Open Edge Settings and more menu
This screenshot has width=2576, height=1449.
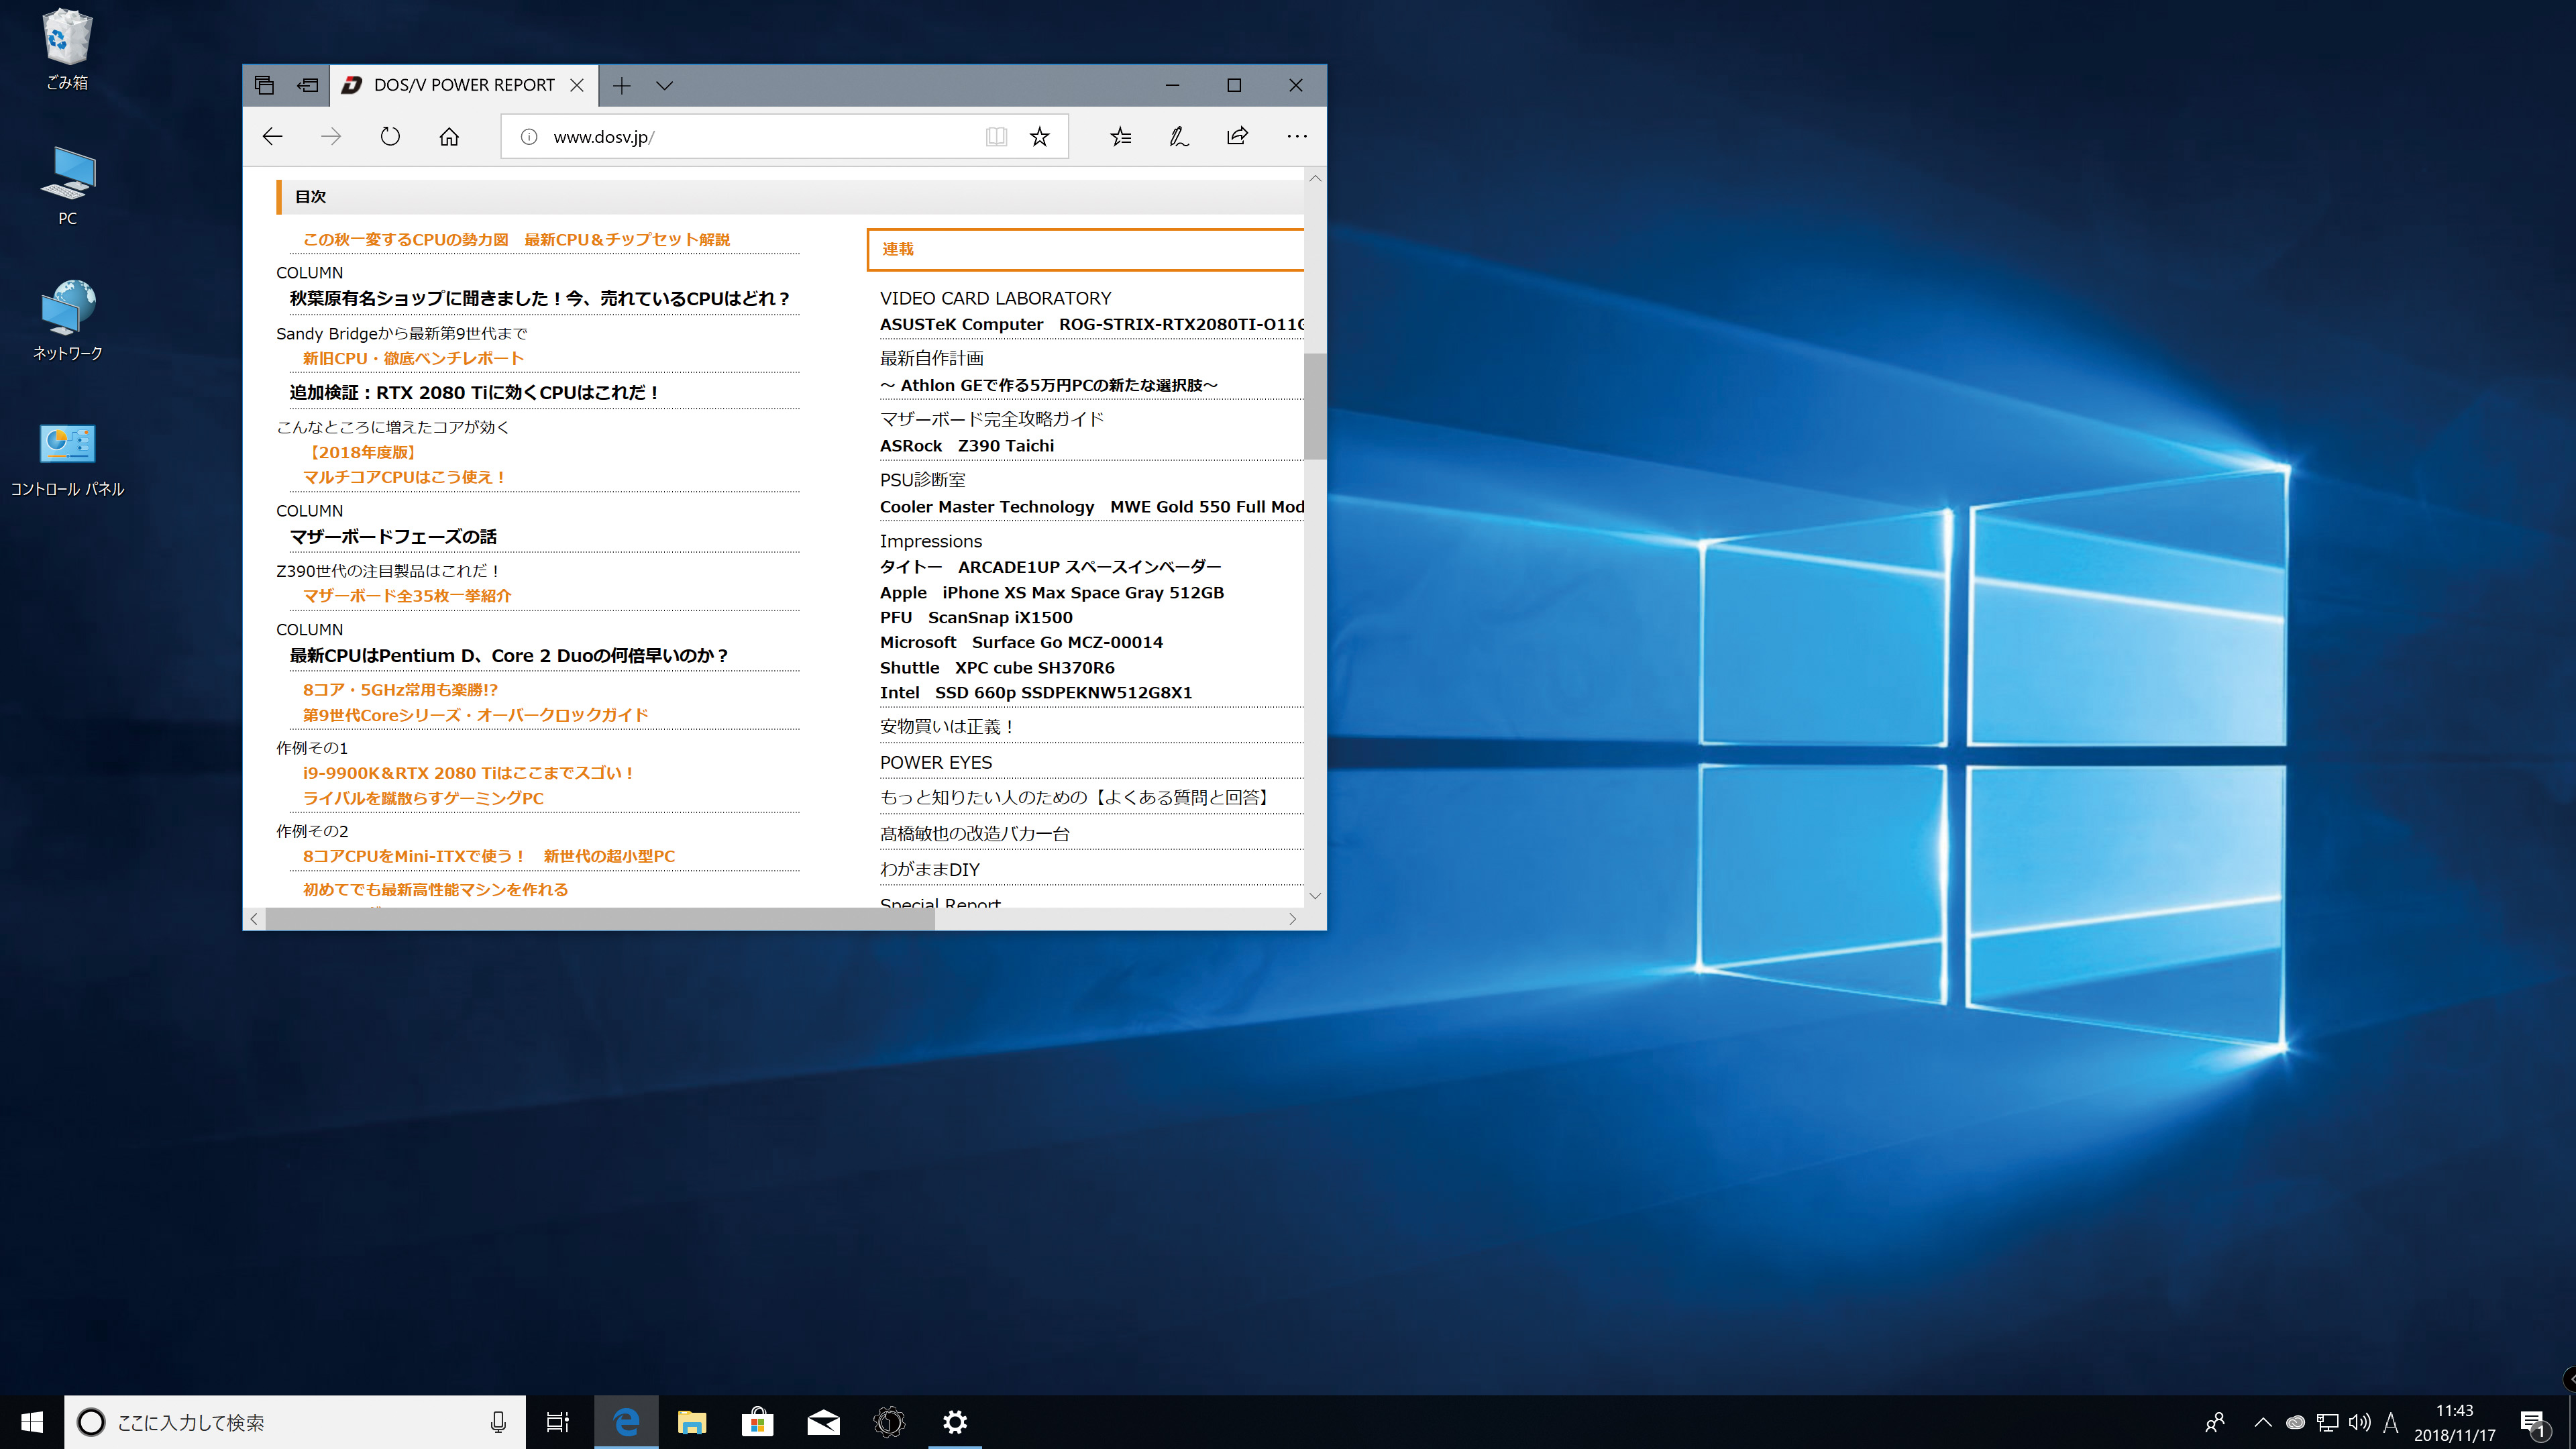(x=1297, y=137)
